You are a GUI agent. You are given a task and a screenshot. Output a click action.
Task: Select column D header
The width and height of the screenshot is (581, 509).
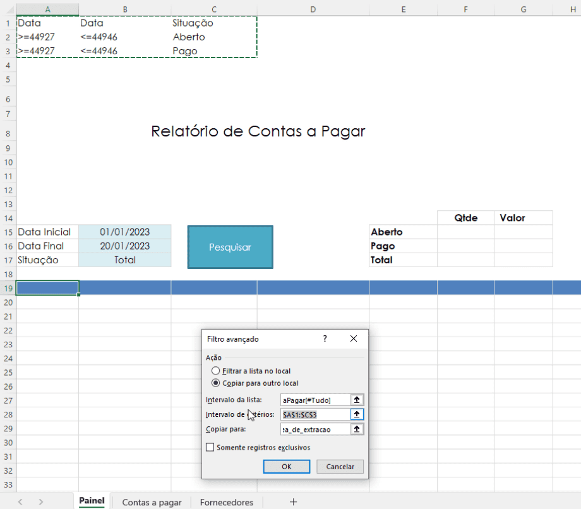click(313, 9)
